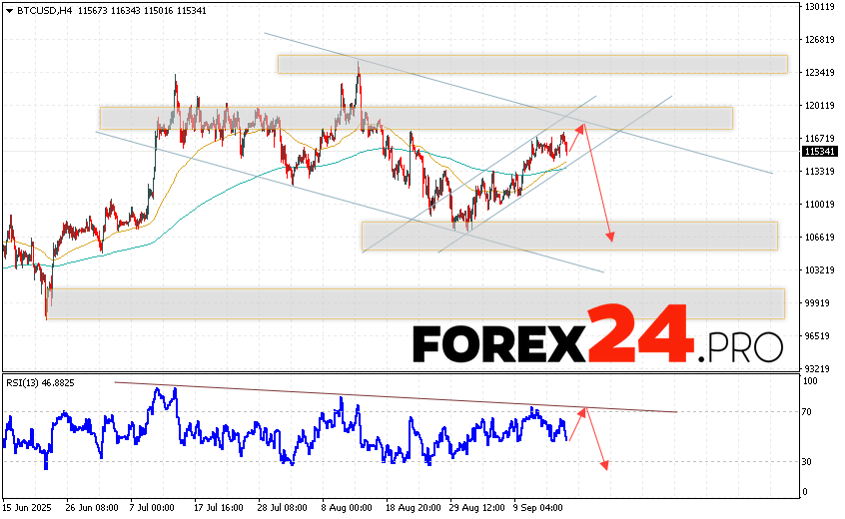The height and width of the screenshot is (519, 845).
Task: Open the dropdown triangle beside BTCUSD,H4
Action: (x=8, y=7)
